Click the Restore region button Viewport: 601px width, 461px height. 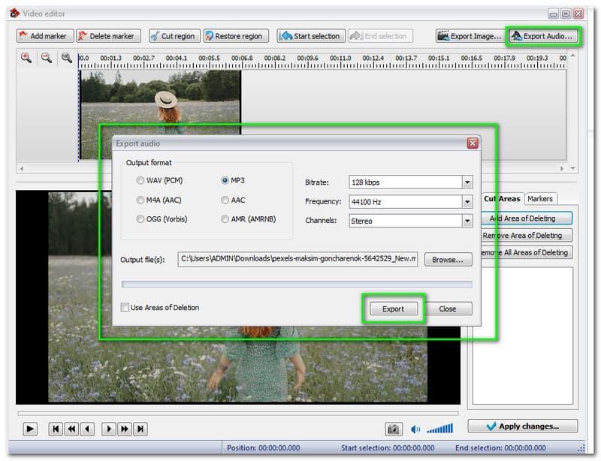[236, 36]
